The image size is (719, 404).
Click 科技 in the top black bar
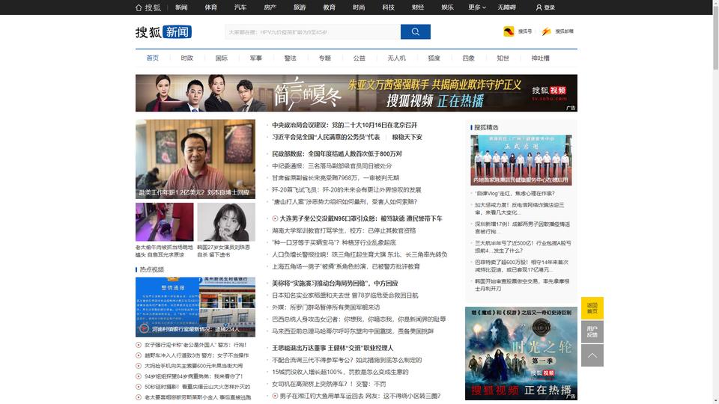389,7
